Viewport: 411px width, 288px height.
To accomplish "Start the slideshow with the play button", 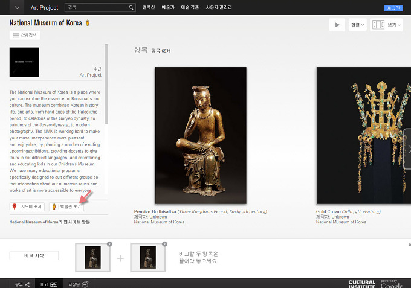I will 336,25.
